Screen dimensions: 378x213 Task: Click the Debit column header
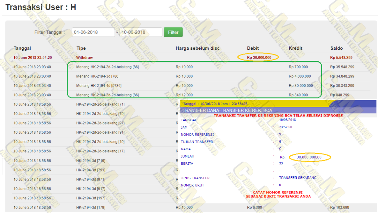pos(253,48)
